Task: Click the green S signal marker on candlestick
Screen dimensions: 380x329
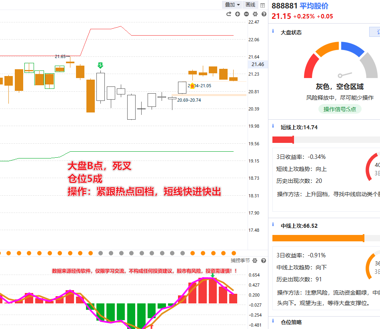Action: click(x=100, y=65)
